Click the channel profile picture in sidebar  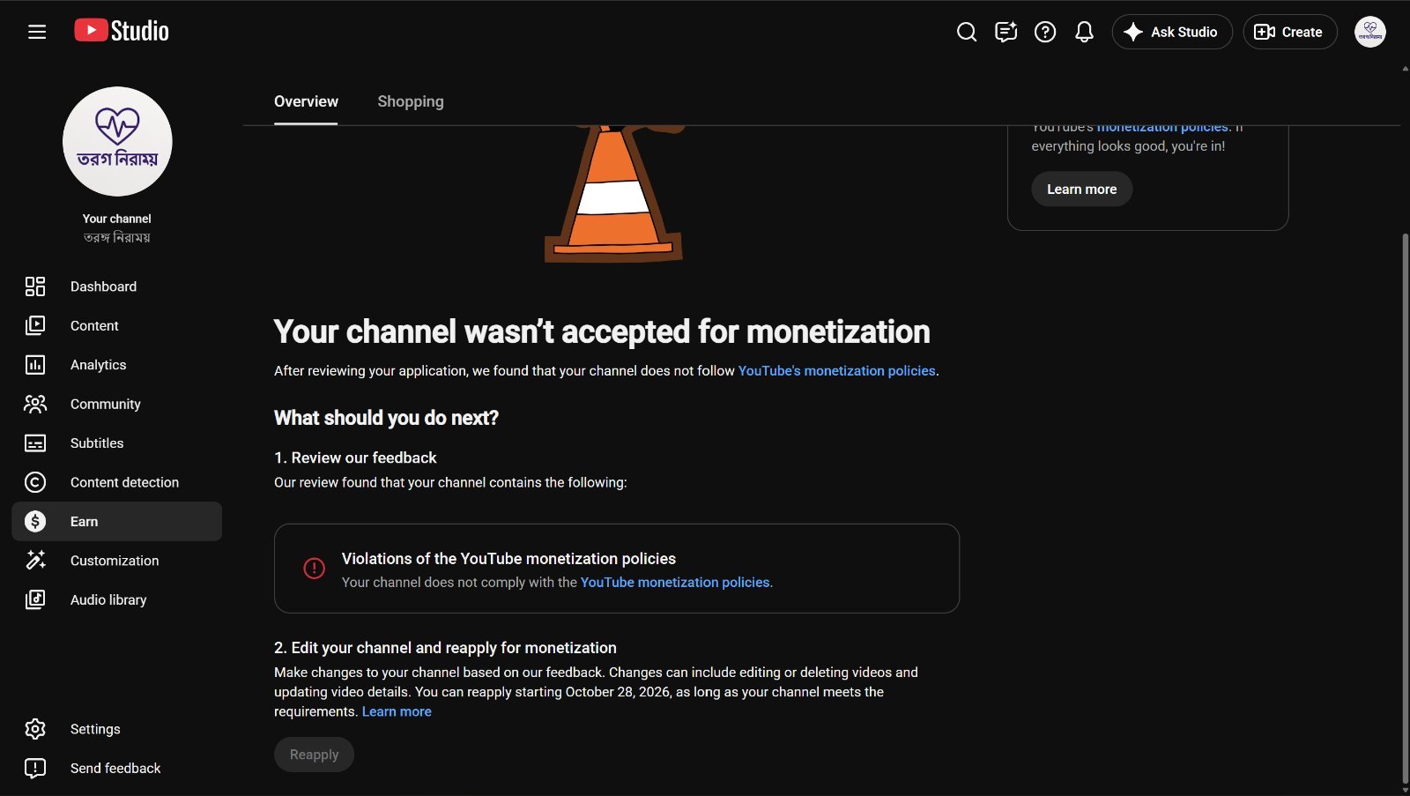click(117, 141)
